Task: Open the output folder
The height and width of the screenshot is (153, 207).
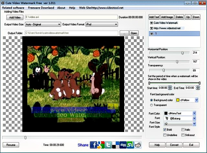Action: point(134,33)
